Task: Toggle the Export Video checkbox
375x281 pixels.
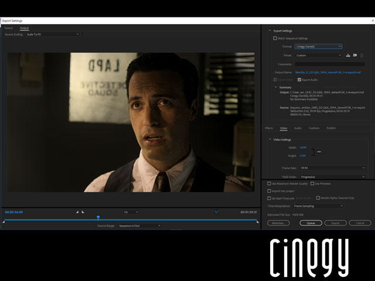Action: (275, 80)
